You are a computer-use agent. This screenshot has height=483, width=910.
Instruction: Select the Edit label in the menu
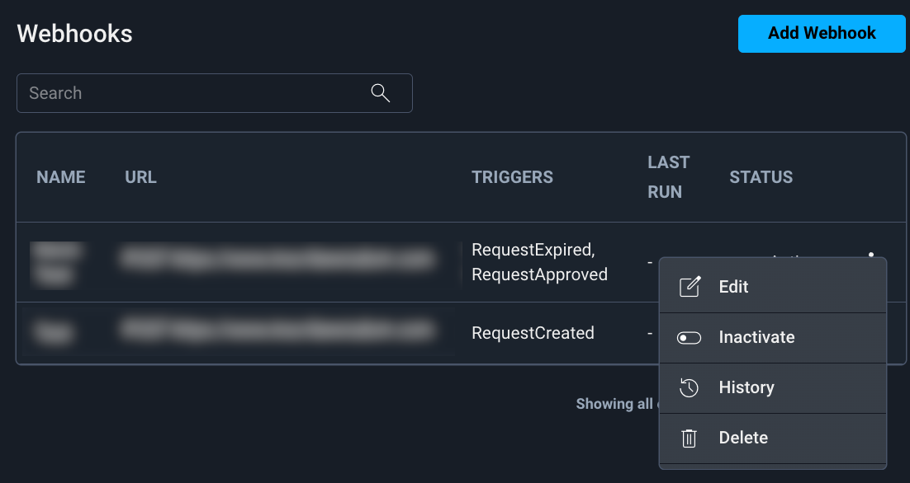point(733,287)
